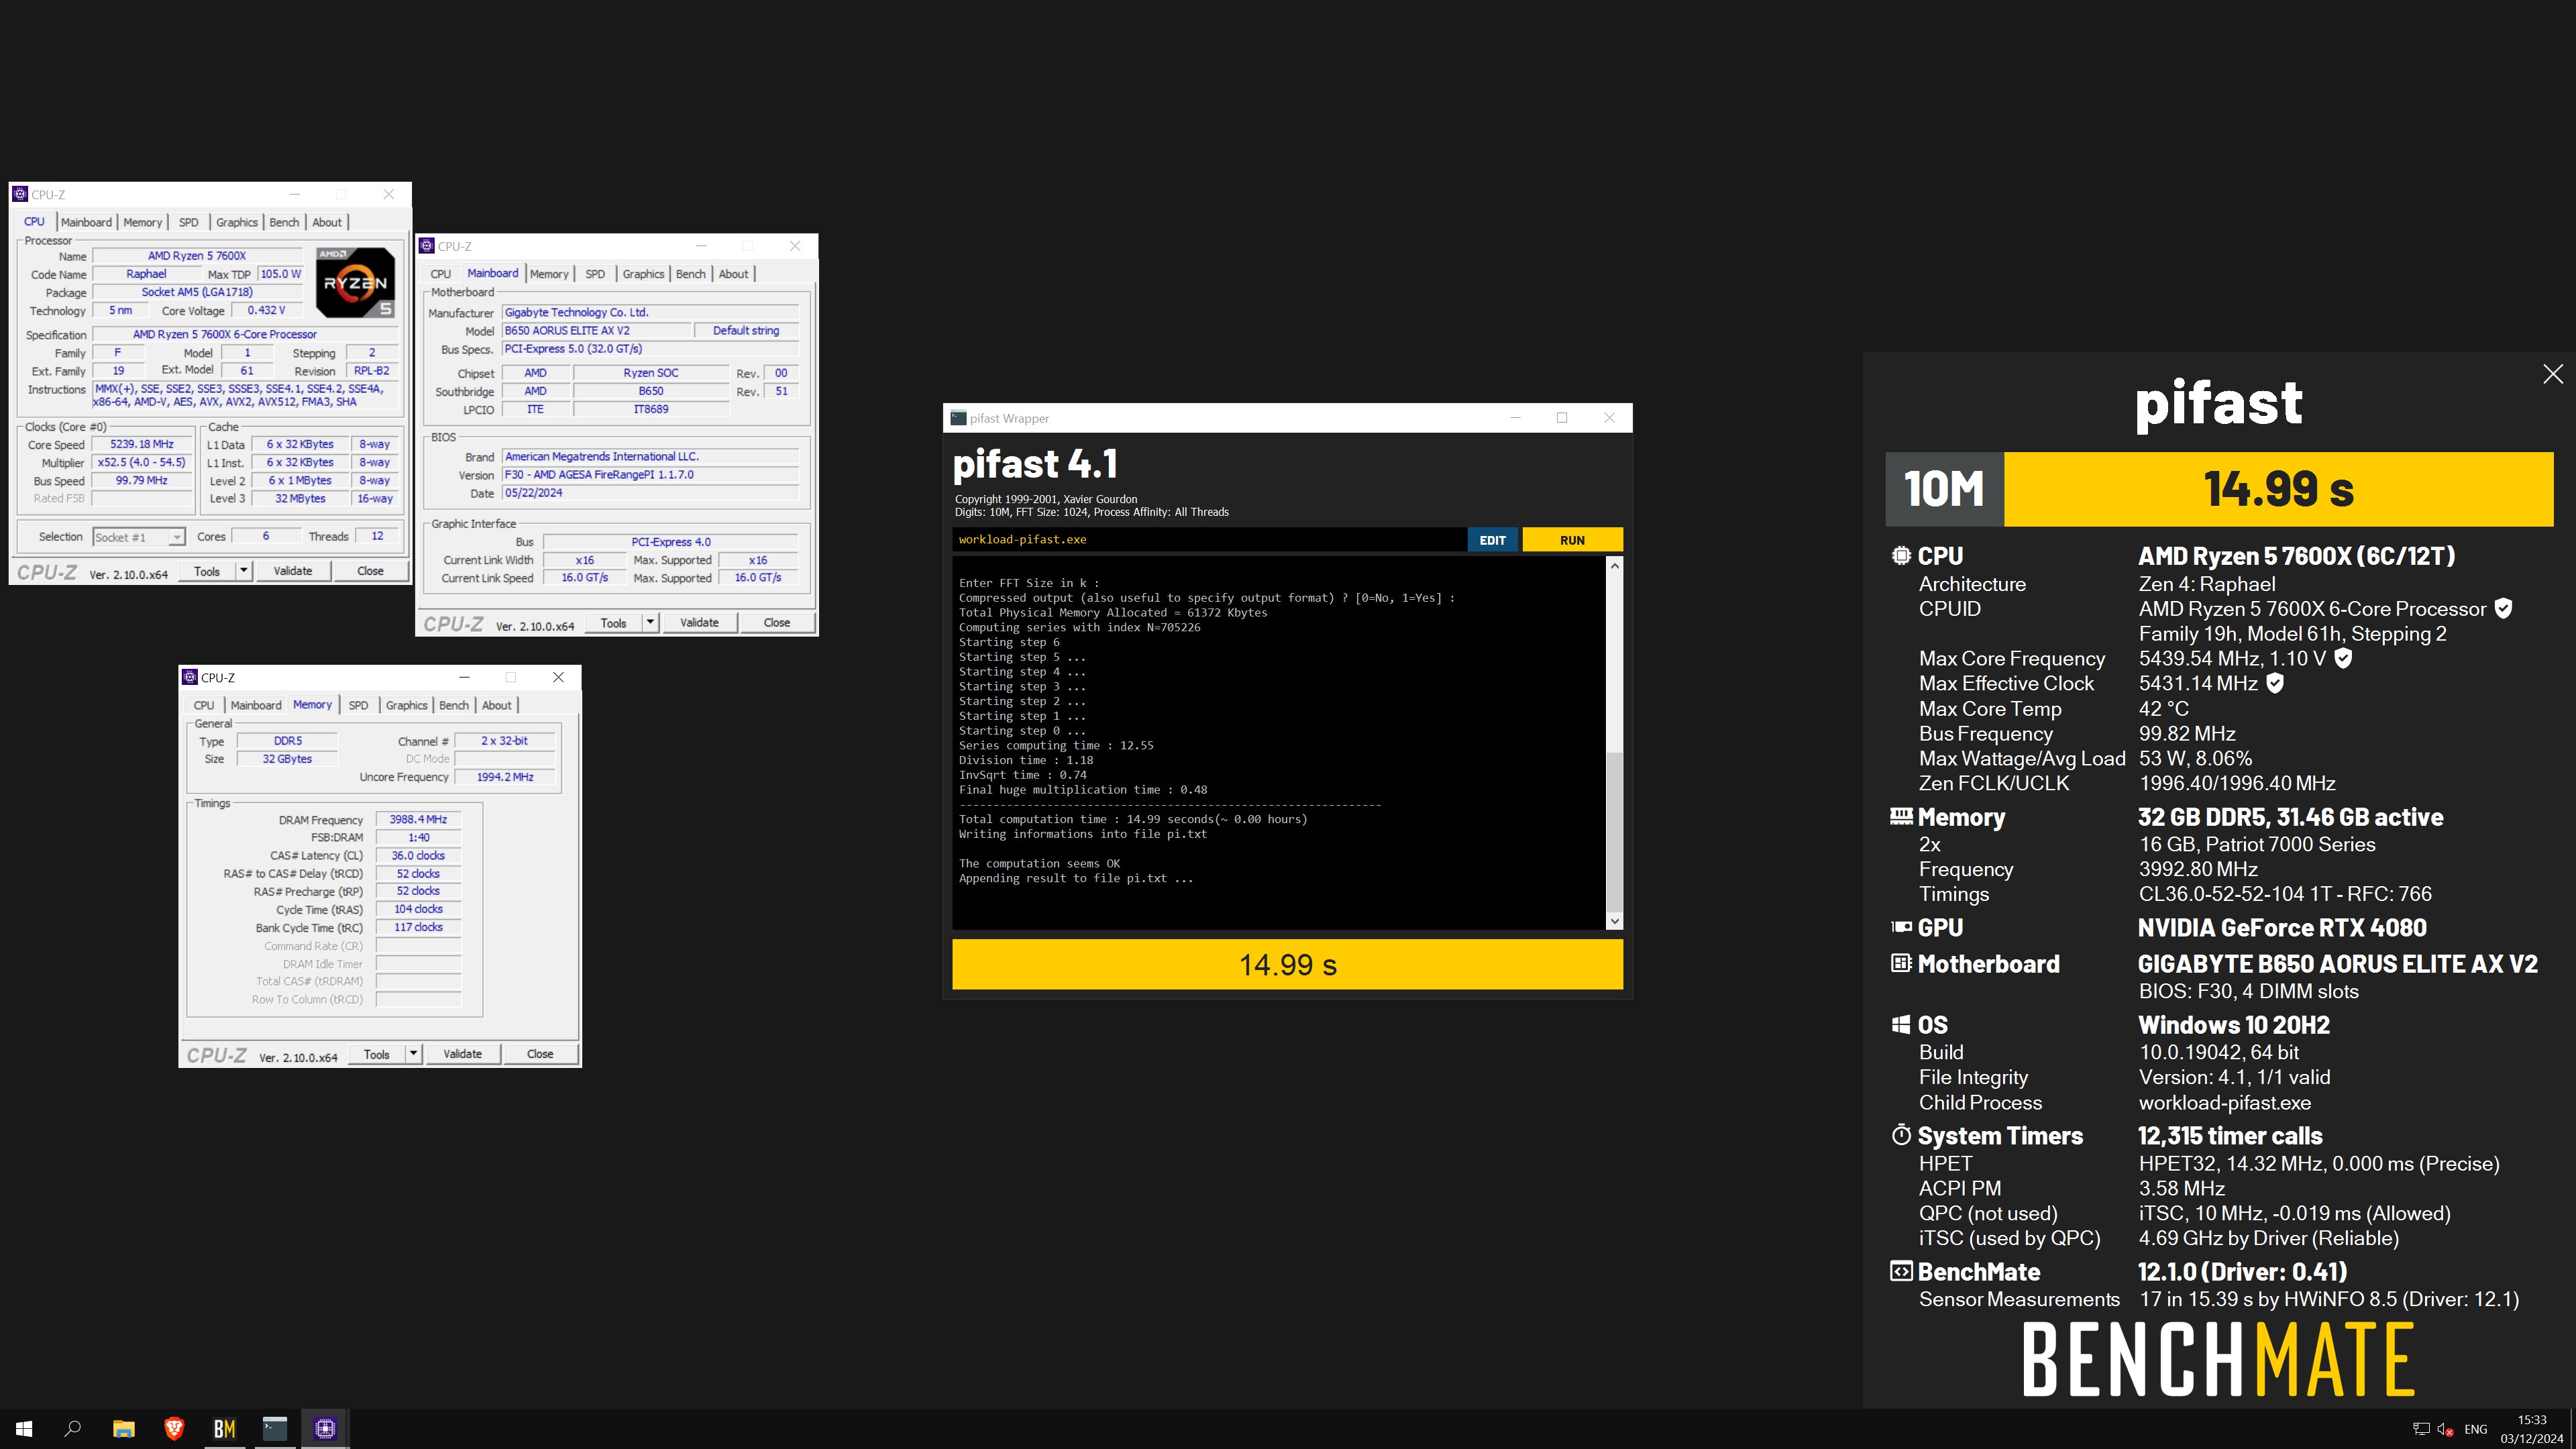Screen dimensions: 2576x1449
Task: Switch to CPU-Z taskbar icon
Action: pos(325,1429)
